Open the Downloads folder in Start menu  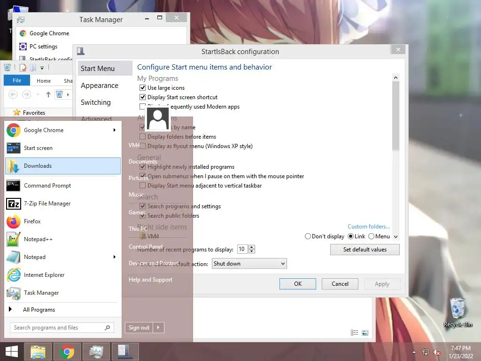63,166
